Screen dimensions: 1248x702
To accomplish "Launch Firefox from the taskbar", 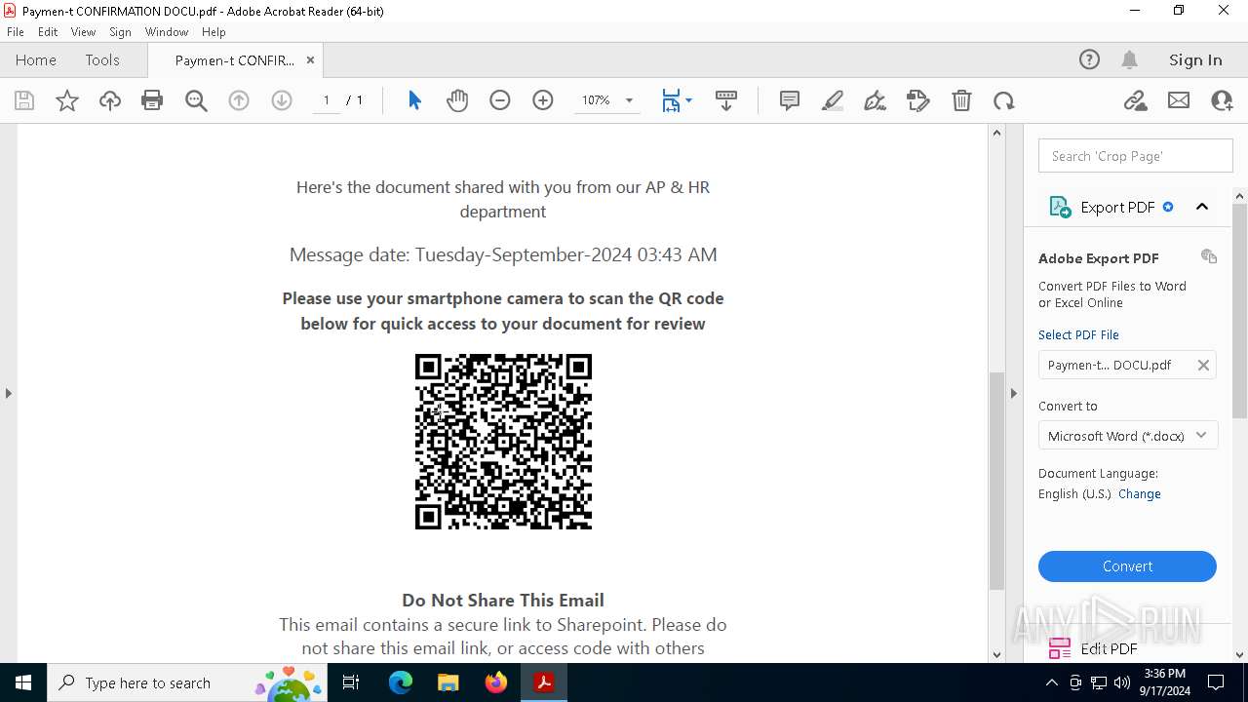I will pos(496,682).
